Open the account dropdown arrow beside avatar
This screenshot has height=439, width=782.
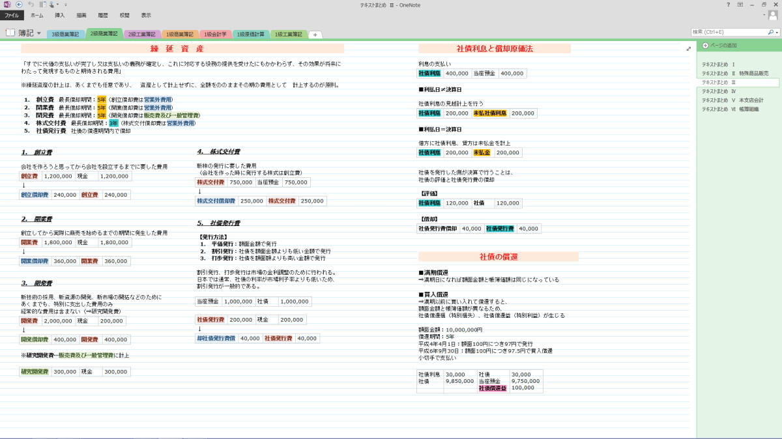[764, 14]
